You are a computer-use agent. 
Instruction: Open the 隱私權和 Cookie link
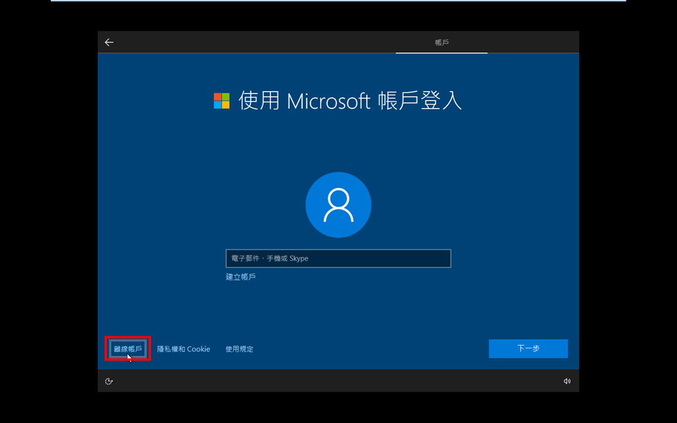point(183,349)
